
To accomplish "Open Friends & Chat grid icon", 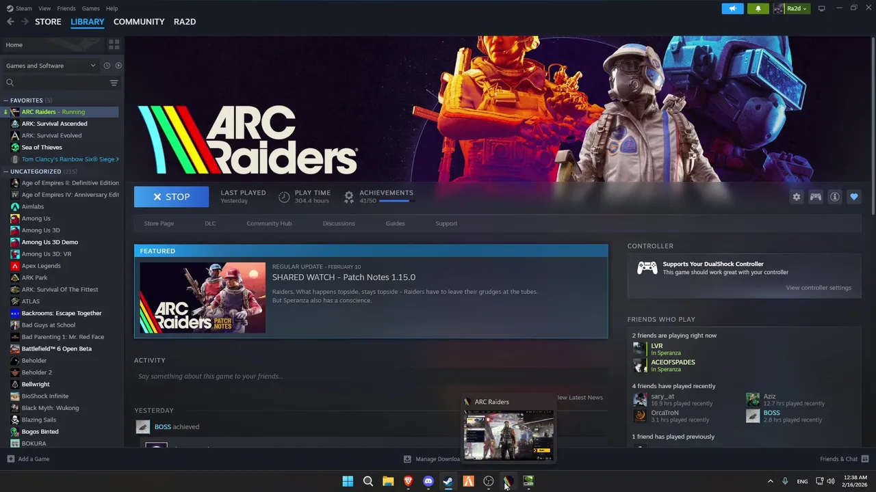I will (865, 459).
